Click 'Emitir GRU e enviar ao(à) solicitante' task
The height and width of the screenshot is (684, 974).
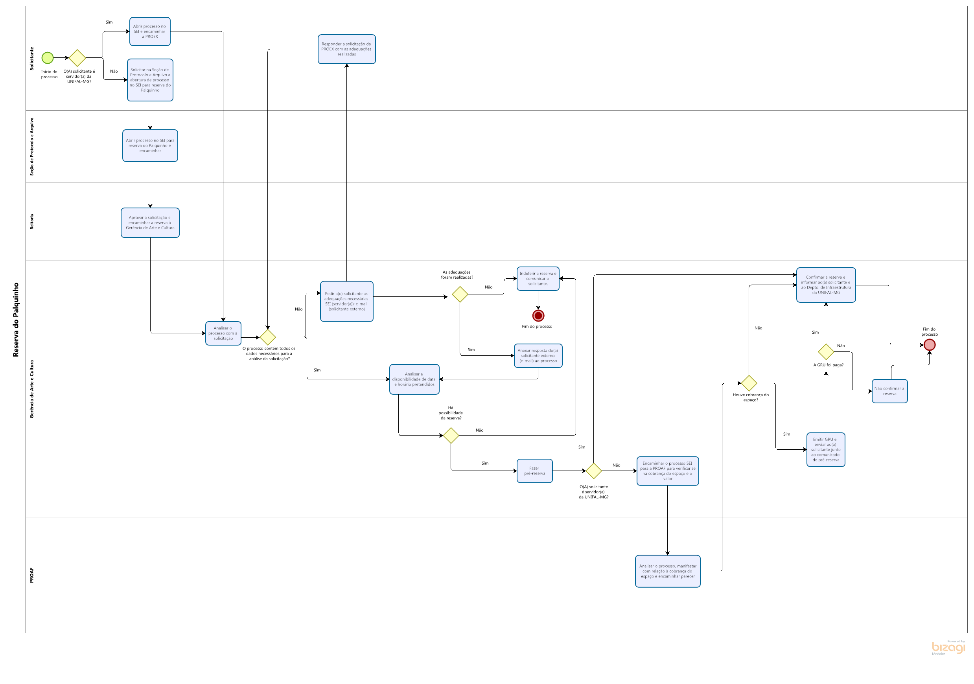826,449
